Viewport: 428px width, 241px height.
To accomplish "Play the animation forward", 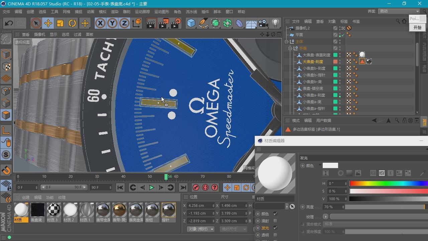I will pyautogui.click(x=151, y=187).
